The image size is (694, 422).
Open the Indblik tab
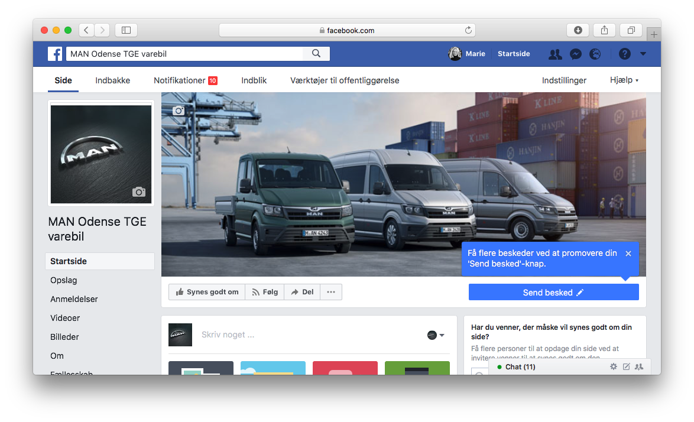(254, 80)
